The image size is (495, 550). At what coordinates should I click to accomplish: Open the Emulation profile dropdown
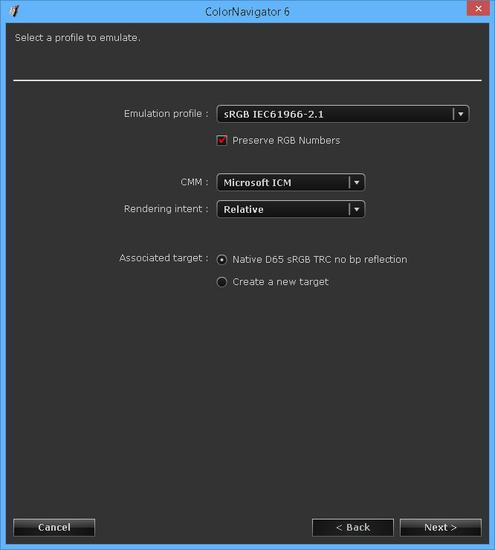point(343,114)
